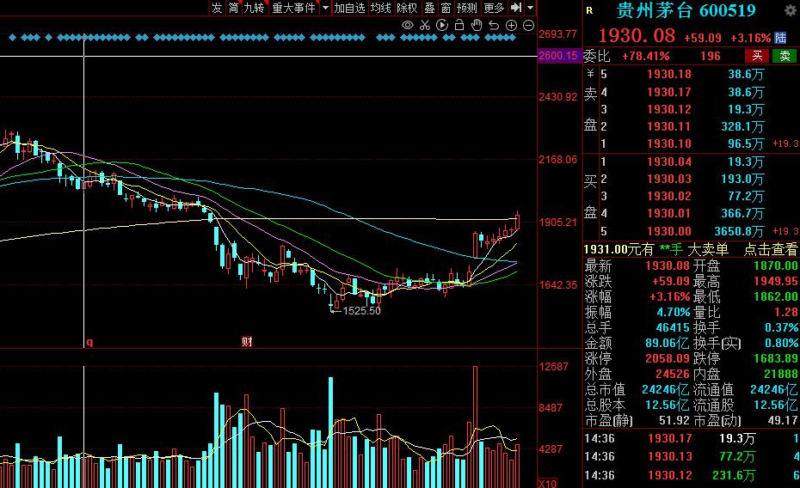Click the 叠 overlay button
800x488 pixels.
(x=429, y=8)
